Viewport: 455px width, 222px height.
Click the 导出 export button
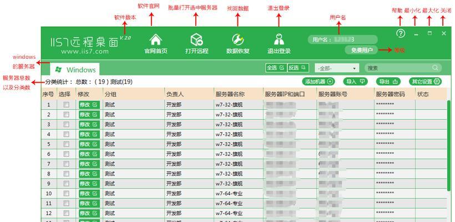tap(388, 82)
